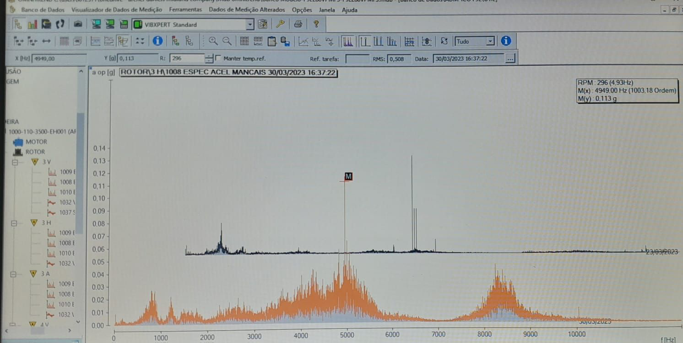Image resolution: width=683 pixels, height=343 pixels.
Task: Click the printer icon
Action: [x=298, y=24]
